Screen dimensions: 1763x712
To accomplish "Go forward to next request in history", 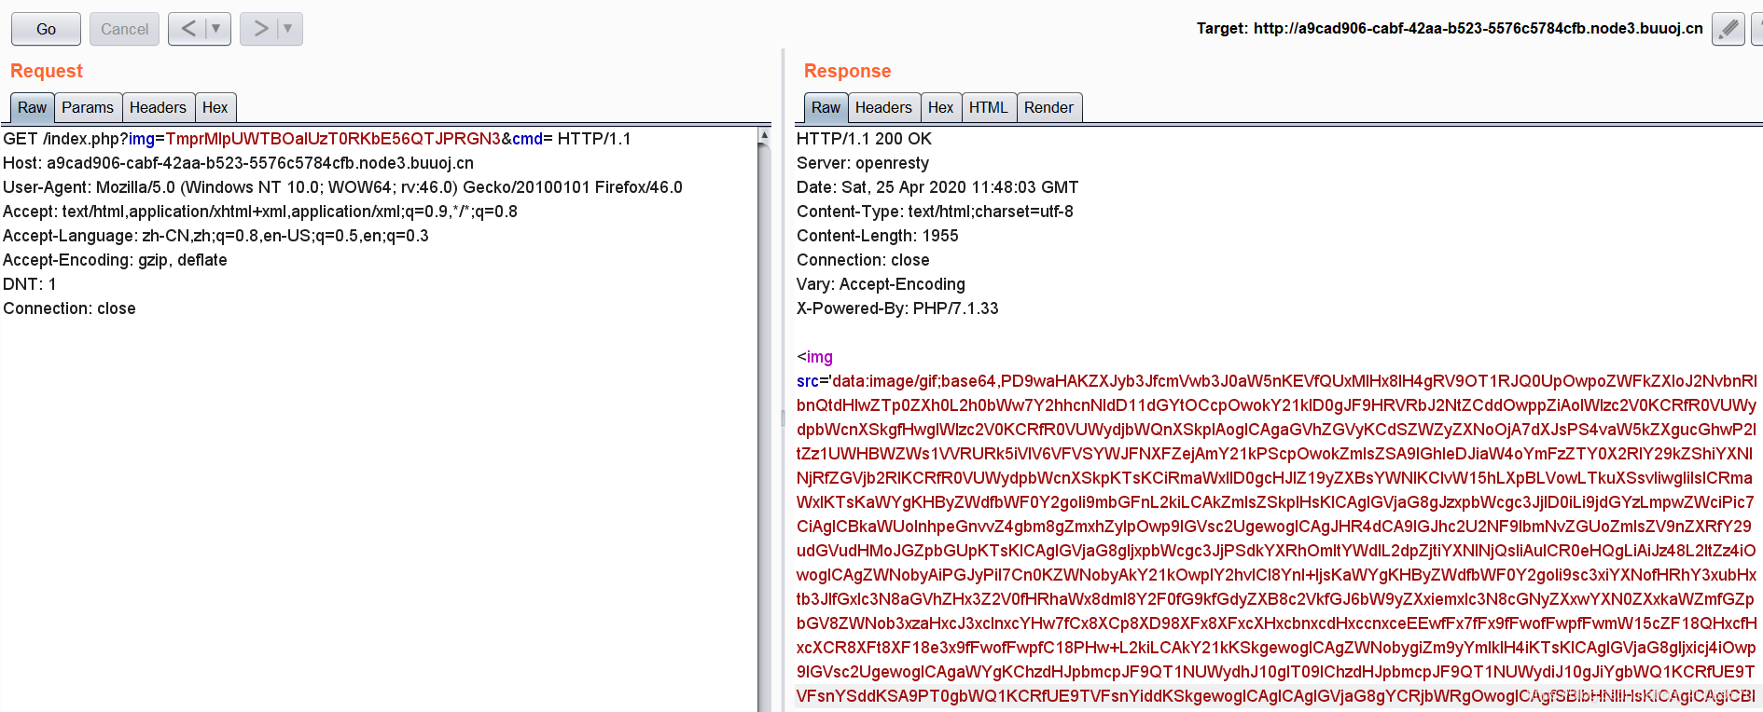I will click(260, 29).
